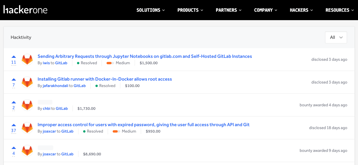This screenshot has width=358, height=165.
Task: Open the Hackers menu item
Action: tap(301, 10)
